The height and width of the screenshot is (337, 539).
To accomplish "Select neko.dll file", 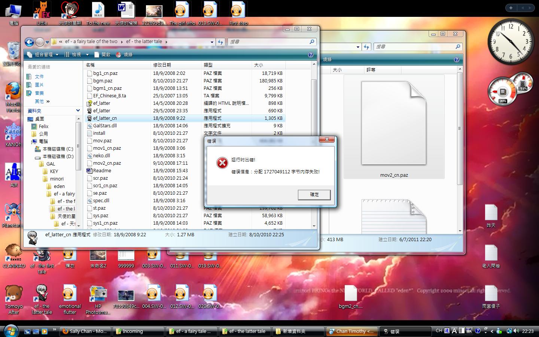I will [101, 156].
